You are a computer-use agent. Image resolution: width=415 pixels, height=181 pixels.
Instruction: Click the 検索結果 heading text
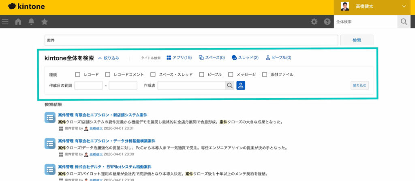pos(53,104)
